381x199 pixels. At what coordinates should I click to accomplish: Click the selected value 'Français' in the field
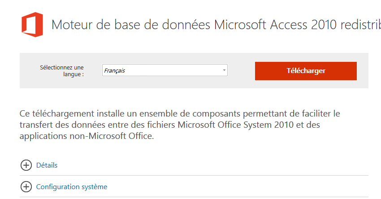tap(114, 71)
